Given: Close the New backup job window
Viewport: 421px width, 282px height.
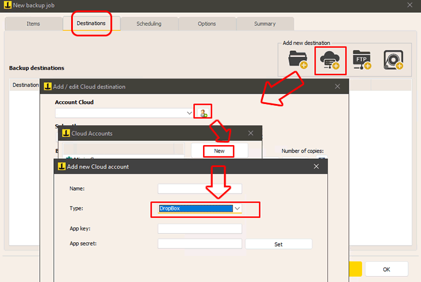Looking at the screenshot, I should click(x=409, y=5).
